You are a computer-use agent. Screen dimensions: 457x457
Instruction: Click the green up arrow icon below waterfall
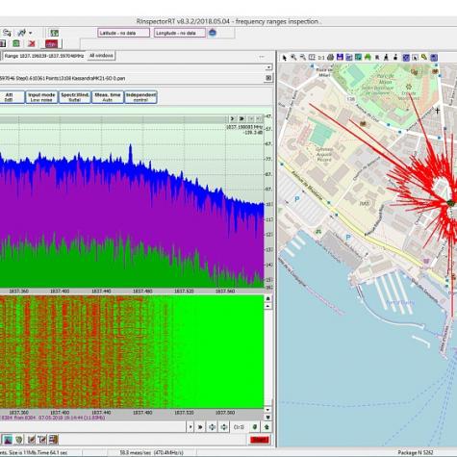point(267,427)
